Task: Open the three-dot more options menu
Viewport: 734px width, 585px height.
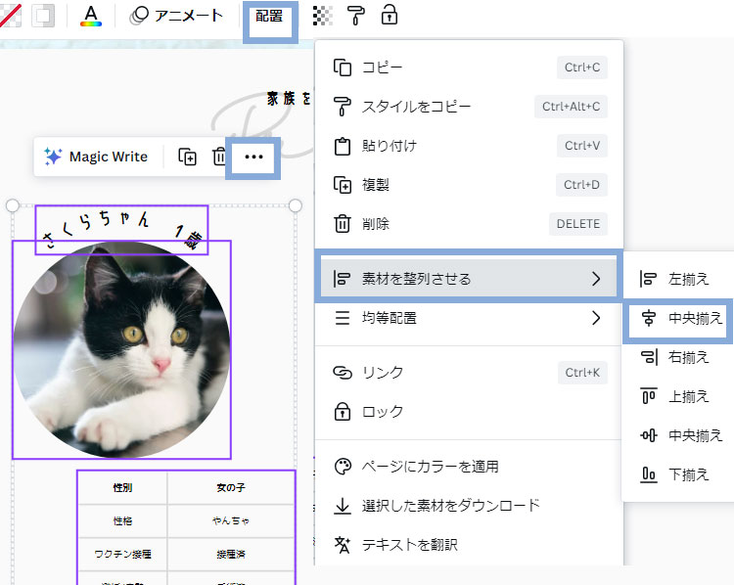Action: (253, 157)
